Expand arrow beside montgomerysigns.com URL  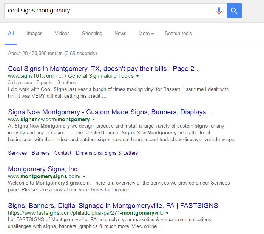[x=84, y=177]
